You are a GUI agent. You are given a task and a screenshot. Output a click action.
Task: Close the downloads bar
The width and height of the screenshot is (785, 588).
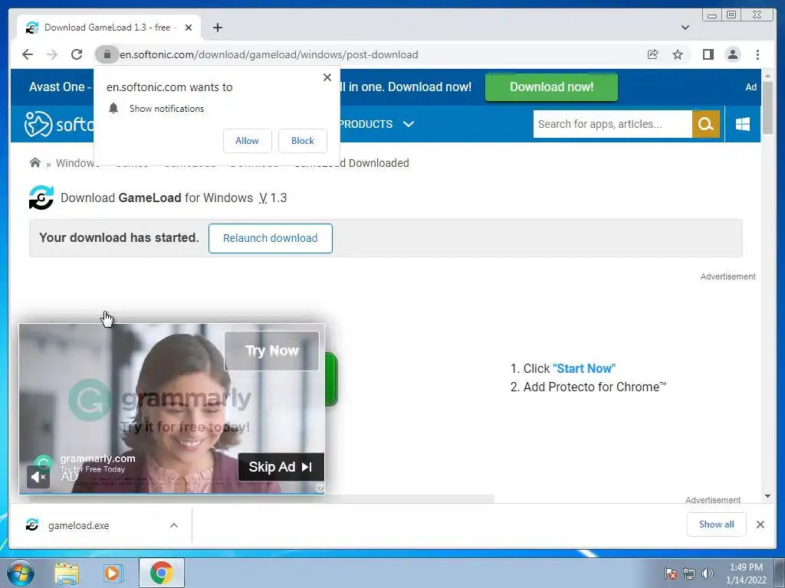coord(760,524)
